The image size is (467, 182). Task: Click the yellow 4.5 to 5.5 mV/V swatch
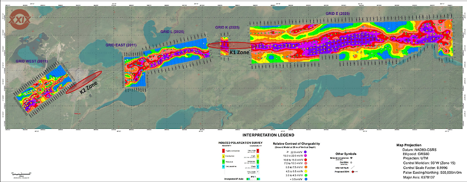point(305,171)
